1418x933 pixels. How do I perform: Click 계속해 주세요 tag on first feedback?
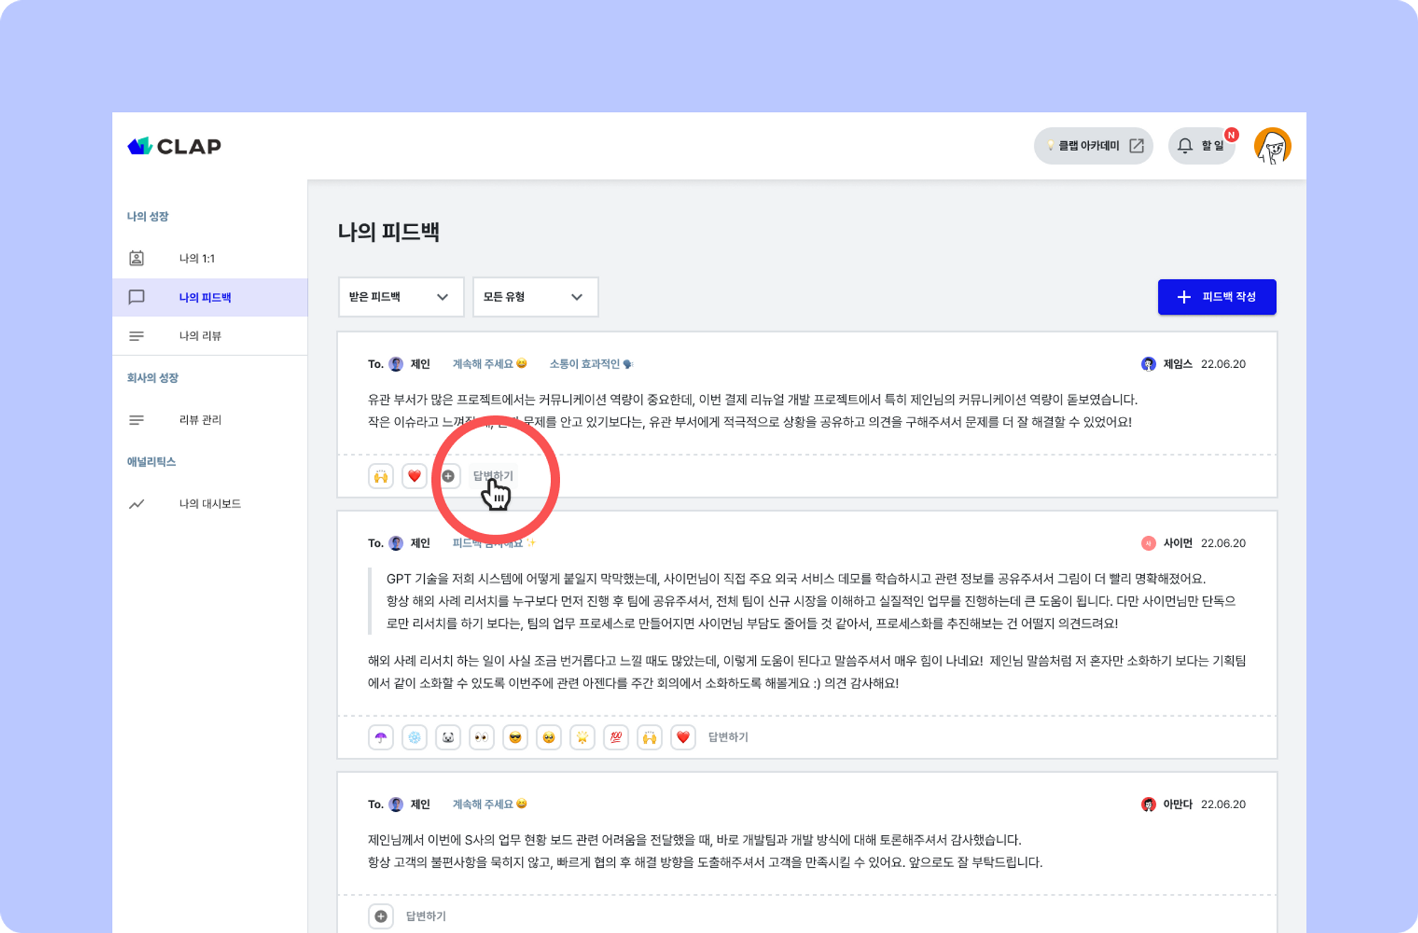pos(489,364)
